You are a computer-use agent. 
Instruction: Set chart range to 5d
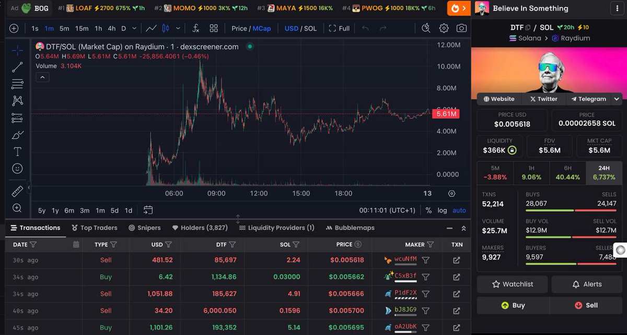click(x=114, y=210)
